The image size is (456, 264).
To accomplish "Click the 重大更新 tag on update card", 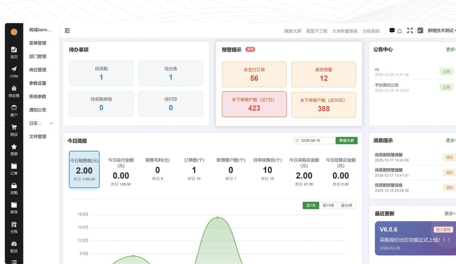I will [x=443, y=229].
